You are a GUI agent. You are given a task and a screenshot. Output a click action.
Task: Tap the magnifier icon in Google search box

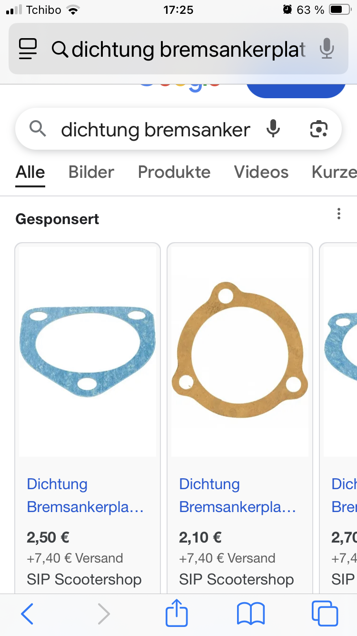(38, 129)
